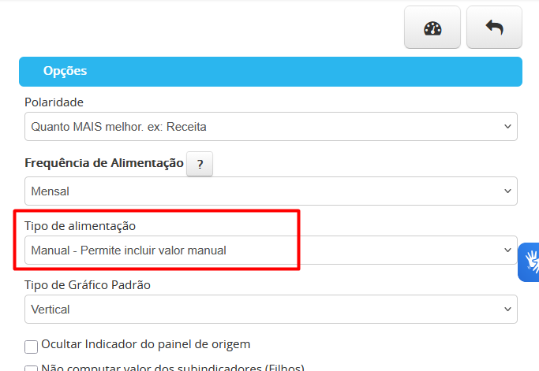Image resolution: width=539 pixels, height=371 pixels.
Task: Toggle 'Ocultar Indicador do painel de origem' checkbox
Action: [x=32, y=347]
